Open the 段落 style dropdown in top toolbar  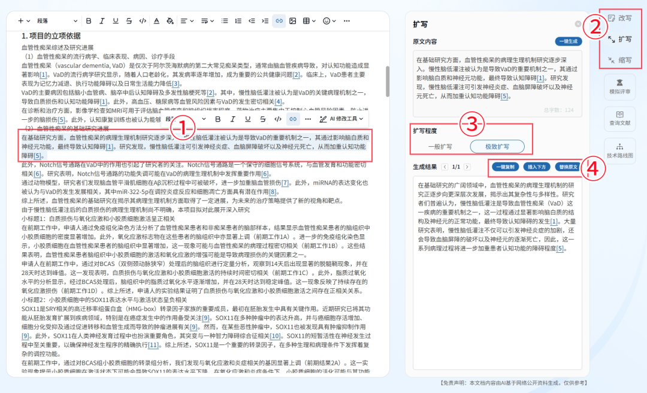coord(57,21)
